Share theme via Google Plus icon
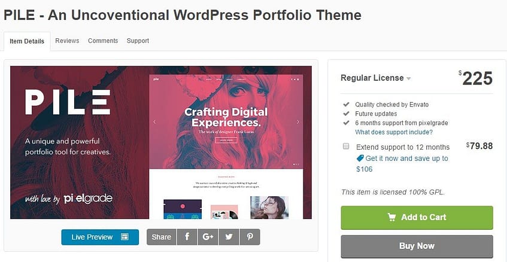This screenshot has width=507, height=262. pyautogui.click(x=208, y=237)
